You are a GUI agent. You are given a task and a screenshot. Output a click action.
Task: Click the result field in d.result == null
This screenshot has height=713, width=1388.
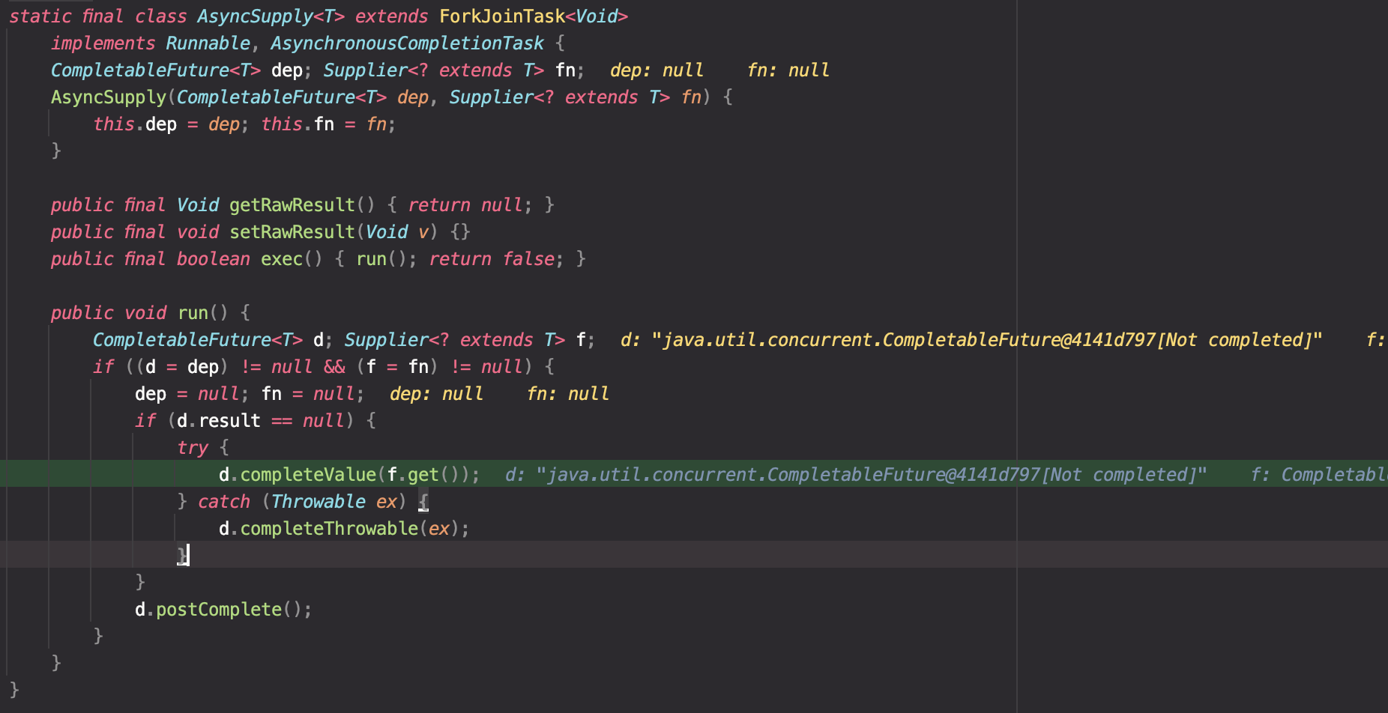[x=229, y=421]
